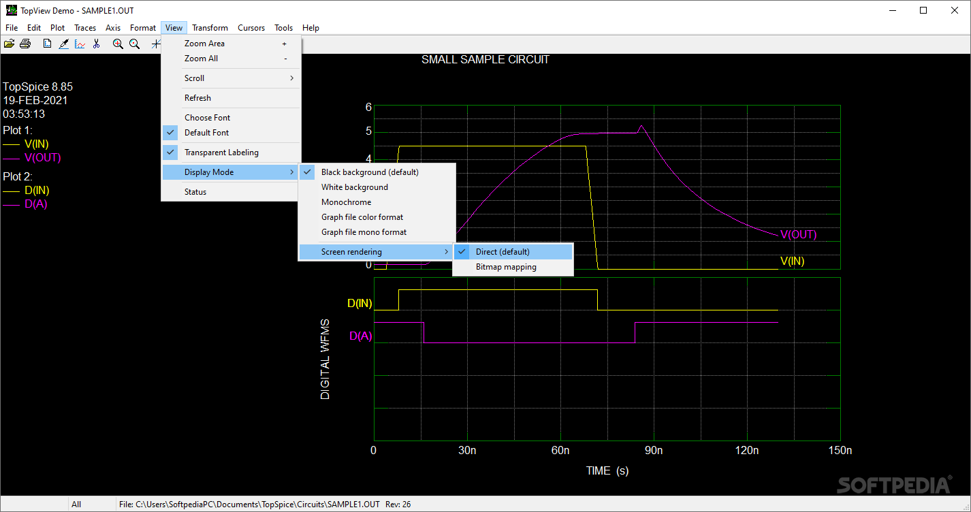Click the V(OUT) trace label on plot
Screen dimensions: 971x512
coord(798,235)
